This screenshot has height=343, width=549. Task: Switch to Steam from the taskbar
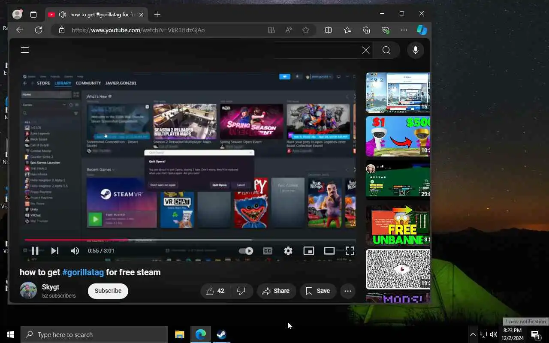click(221, 334)
